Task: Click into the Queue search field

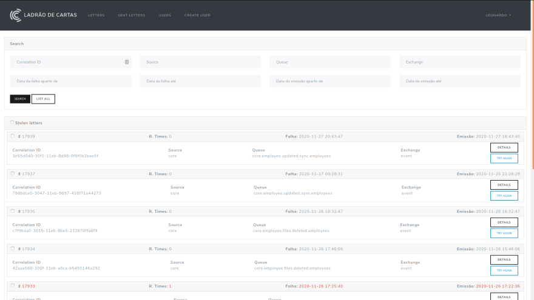Action: point(330,62)
